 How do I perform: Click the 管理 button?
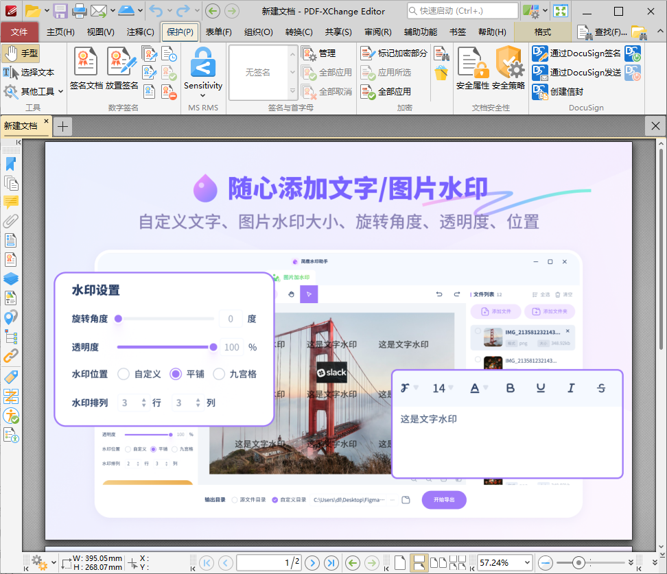319,53
